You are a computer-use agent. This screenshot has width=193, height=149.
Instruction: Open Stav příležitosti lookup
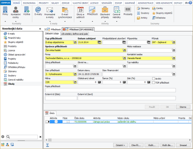pyautogui.click(x=75, y=74)
